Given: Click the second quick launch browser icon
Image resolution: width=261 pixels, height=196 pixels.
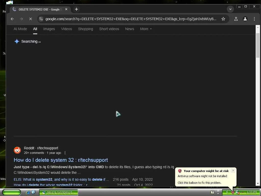Looking at the screenshot, I should click(x=33, y=192).
